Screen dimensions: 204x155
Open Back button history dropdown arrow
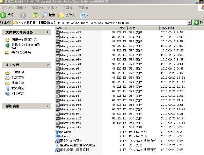(17, 15)
